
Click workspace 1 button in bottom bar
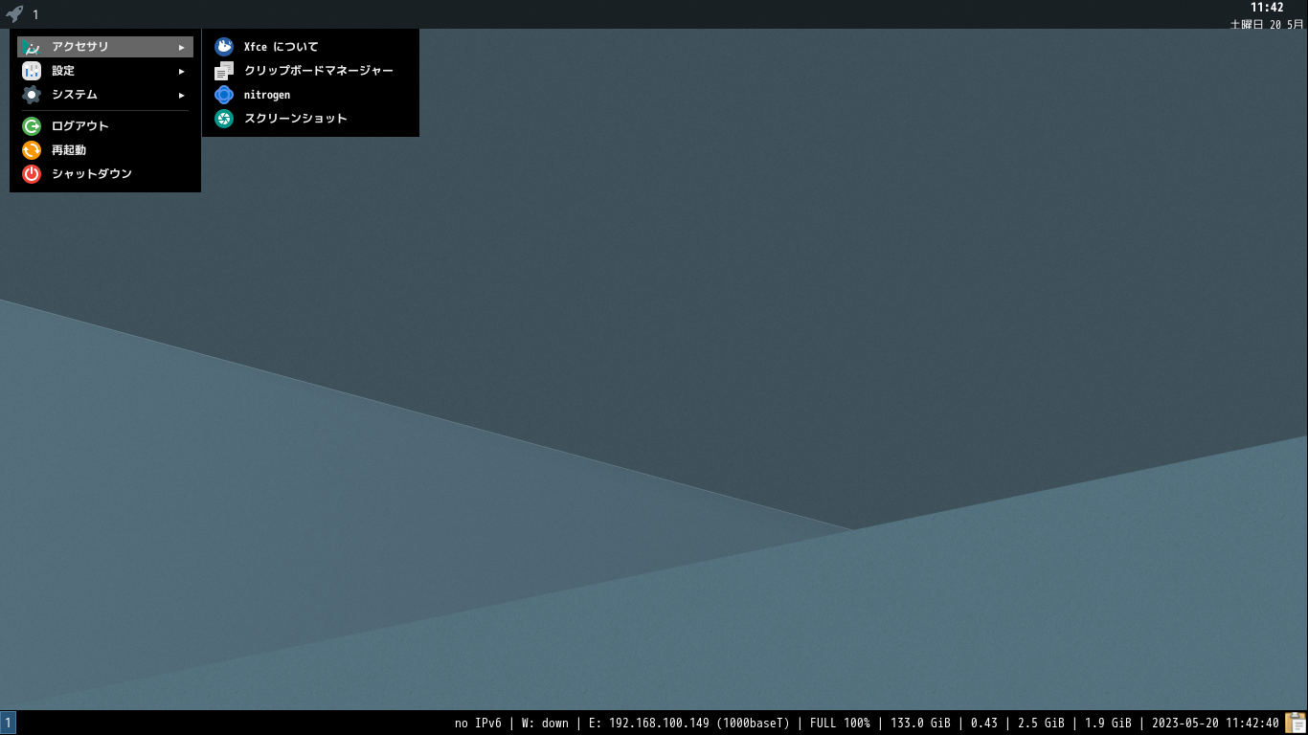click(x=8, y=723)
